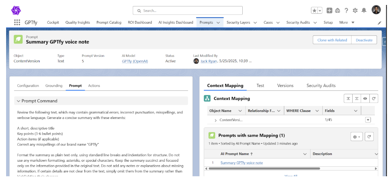Open the Prompt Catalog tab
390x177 pixels.
click(109, 23)
